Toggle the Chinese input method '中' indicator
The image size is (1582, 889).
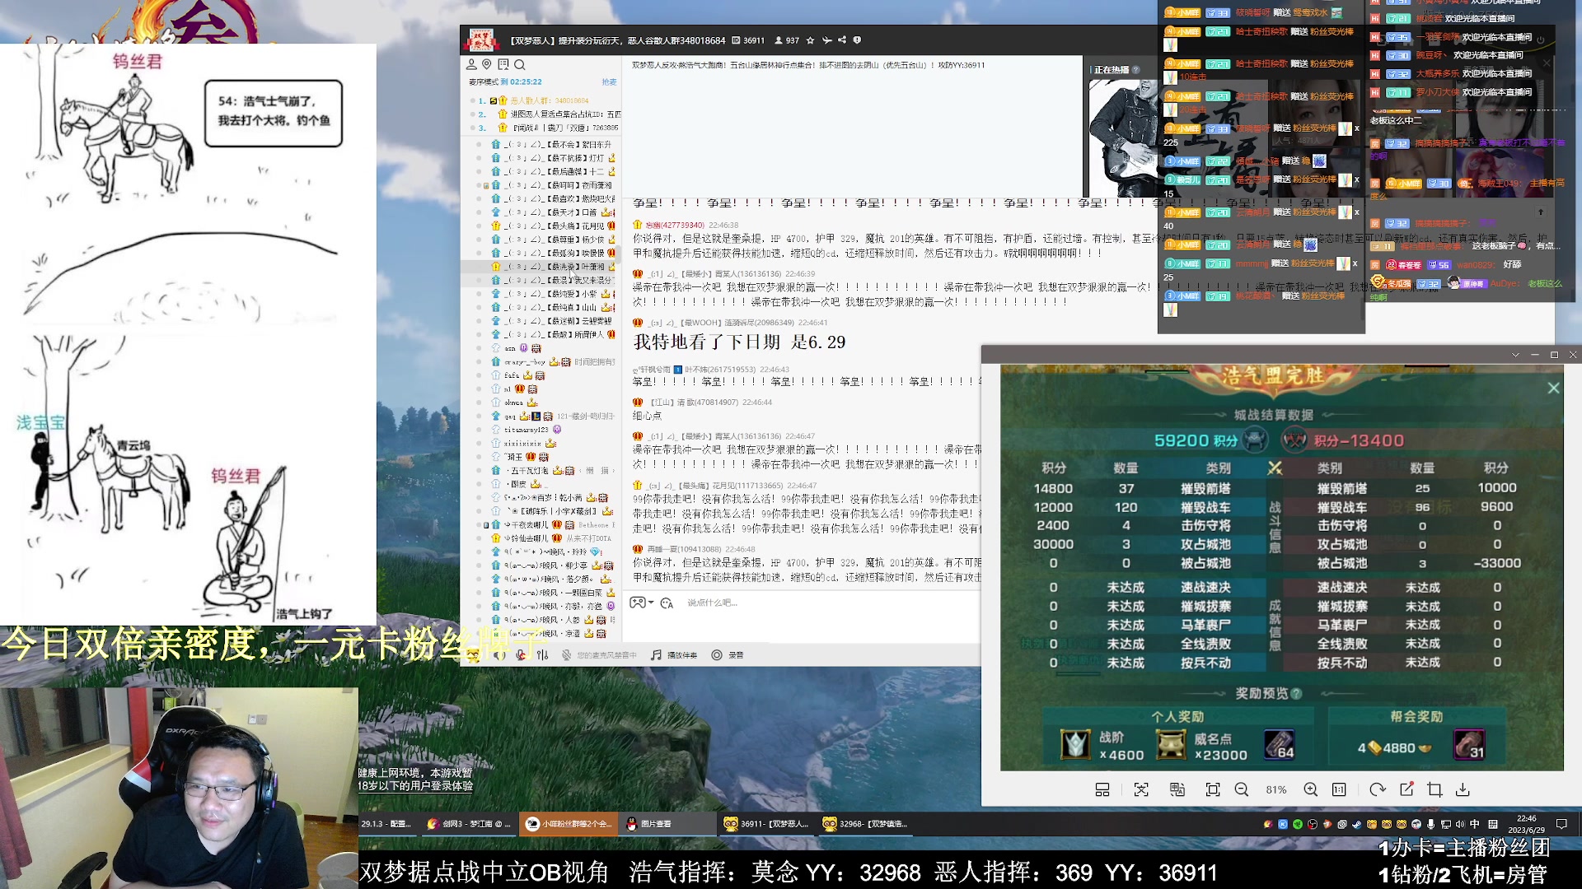click(x=1475, y=824)
